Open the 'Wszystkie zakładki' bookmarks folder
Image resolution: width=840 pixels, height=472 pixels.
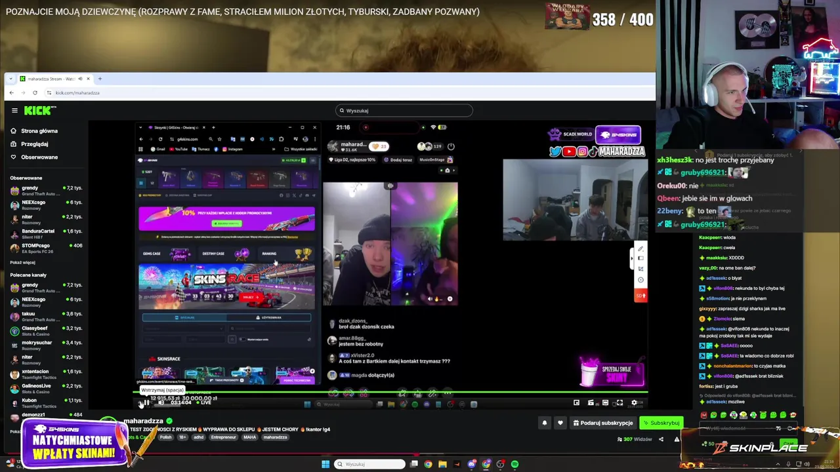point(301,149)
